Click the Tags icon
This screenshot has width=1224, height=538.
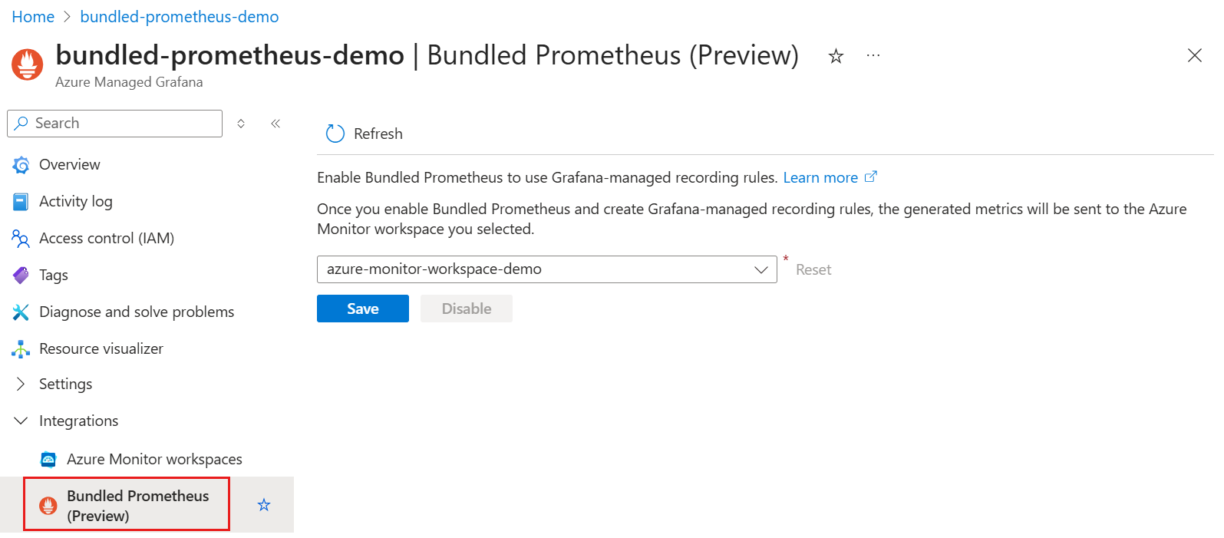23,275
